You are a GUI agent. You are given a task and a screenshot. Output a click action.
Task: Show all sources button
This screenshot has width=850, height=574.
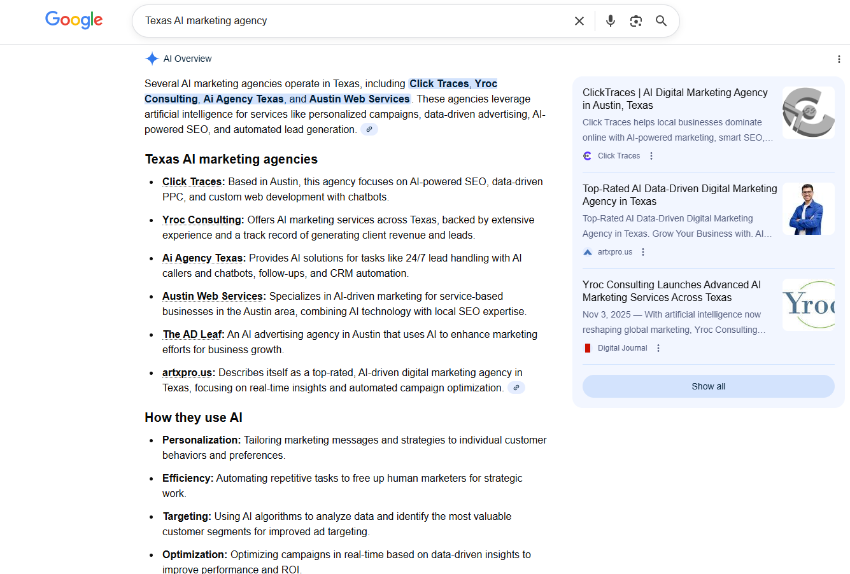pos(709,386)
